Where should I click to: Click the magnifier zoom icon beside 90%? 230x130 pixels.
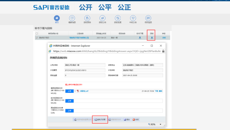(149, 124)
